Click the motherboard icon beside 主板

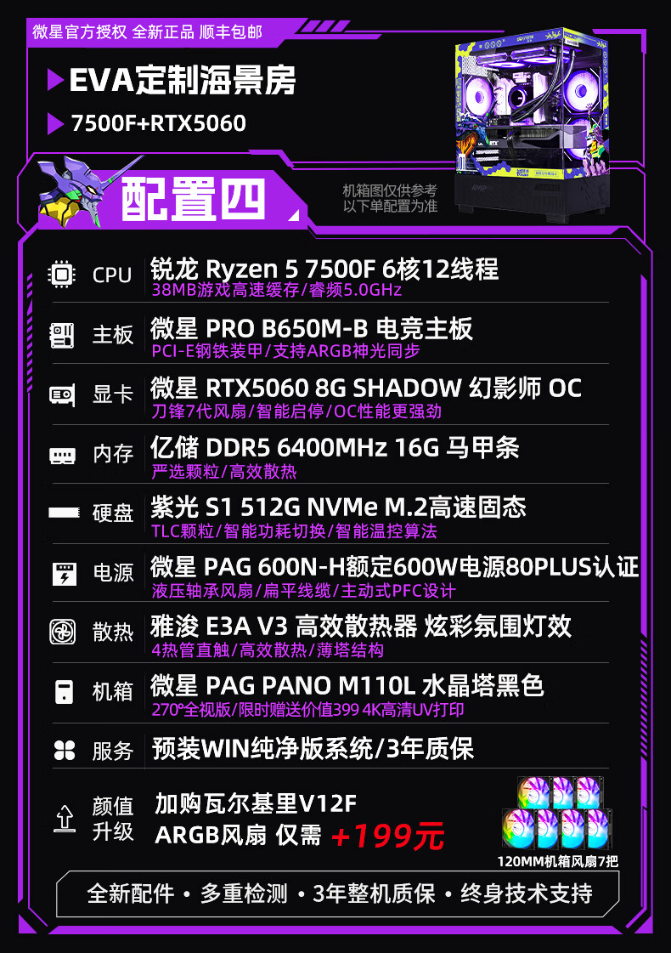(x=62, y=335)
